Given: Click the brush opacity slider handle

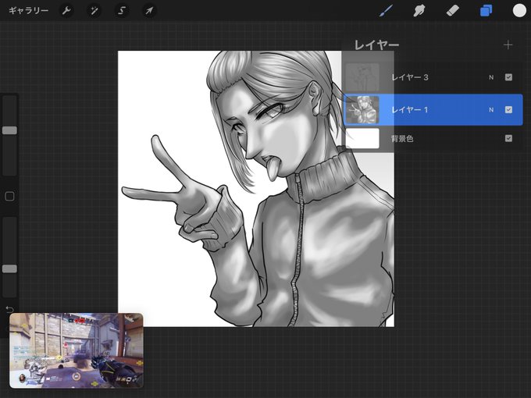Looking at the screenshot, I should click(x=9, y=268).
